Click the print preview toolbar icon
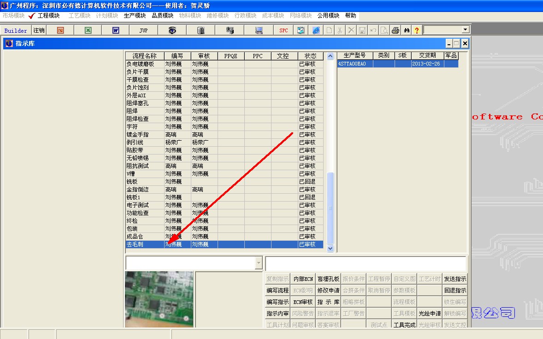The width and height of the screenshot is (543, 339). [x=384, y=30]
